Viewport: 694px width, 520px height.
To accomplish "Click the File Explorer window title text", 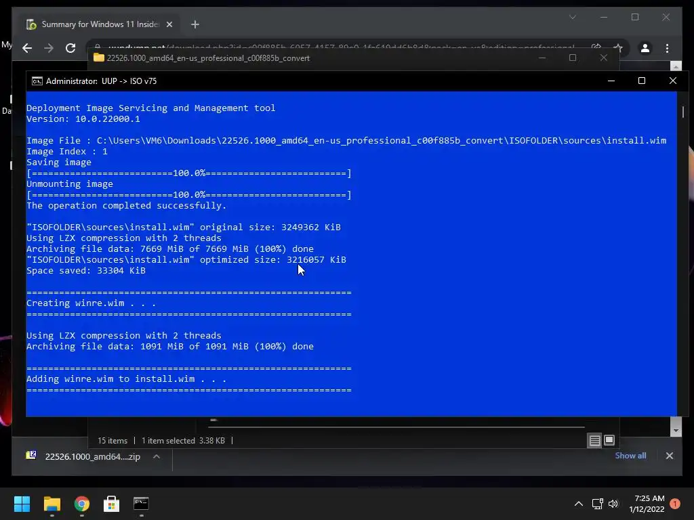I will click(208, 58).
